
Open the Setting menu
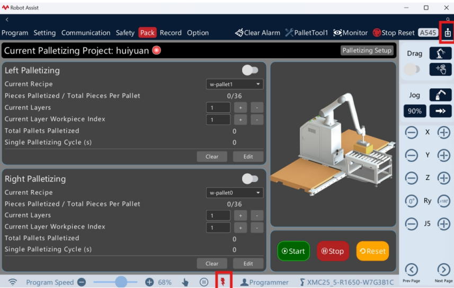(x=44, y=33)
